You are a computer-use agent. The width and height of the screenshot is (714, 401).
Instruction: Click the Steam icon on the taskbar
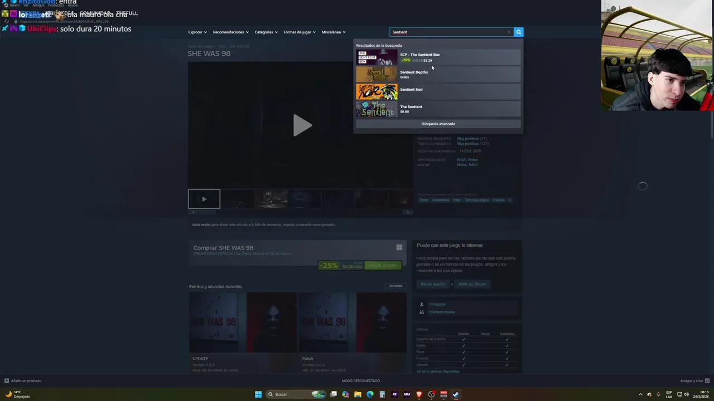pyautogui.click(x=456, y=394)
